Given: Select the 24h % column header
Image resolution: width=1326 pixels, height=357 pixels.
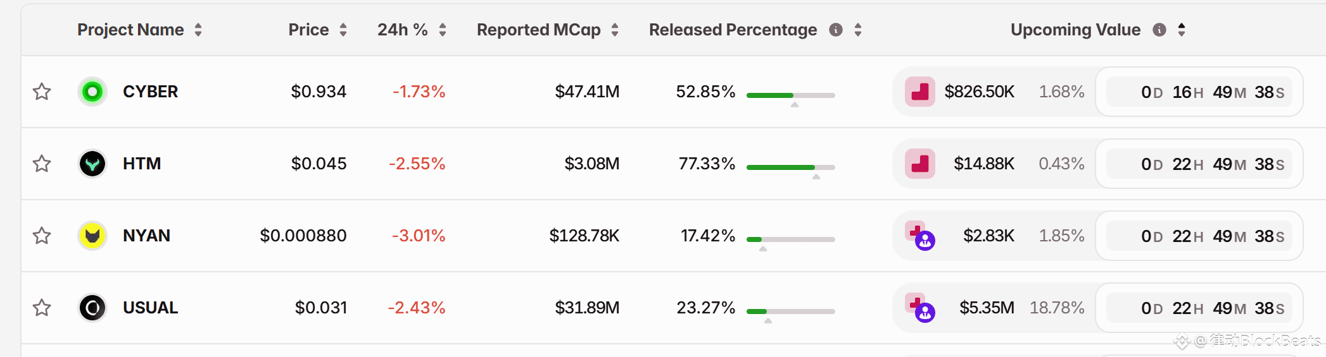Looking at the screenshot, I should (x=402, y=30).
